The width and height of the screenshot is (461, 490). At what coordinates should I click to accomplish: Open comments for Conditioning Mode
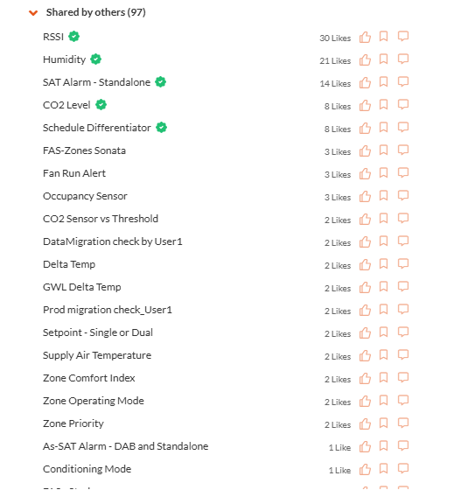pos(403,469)
